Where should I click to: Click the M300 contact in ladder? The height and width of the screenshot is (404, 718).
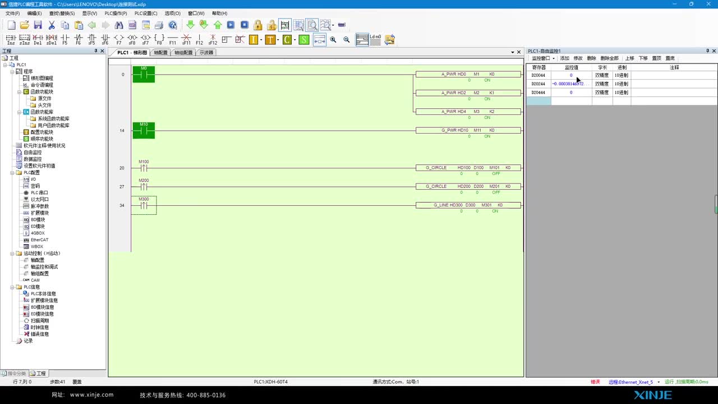(x=144, y=205)
